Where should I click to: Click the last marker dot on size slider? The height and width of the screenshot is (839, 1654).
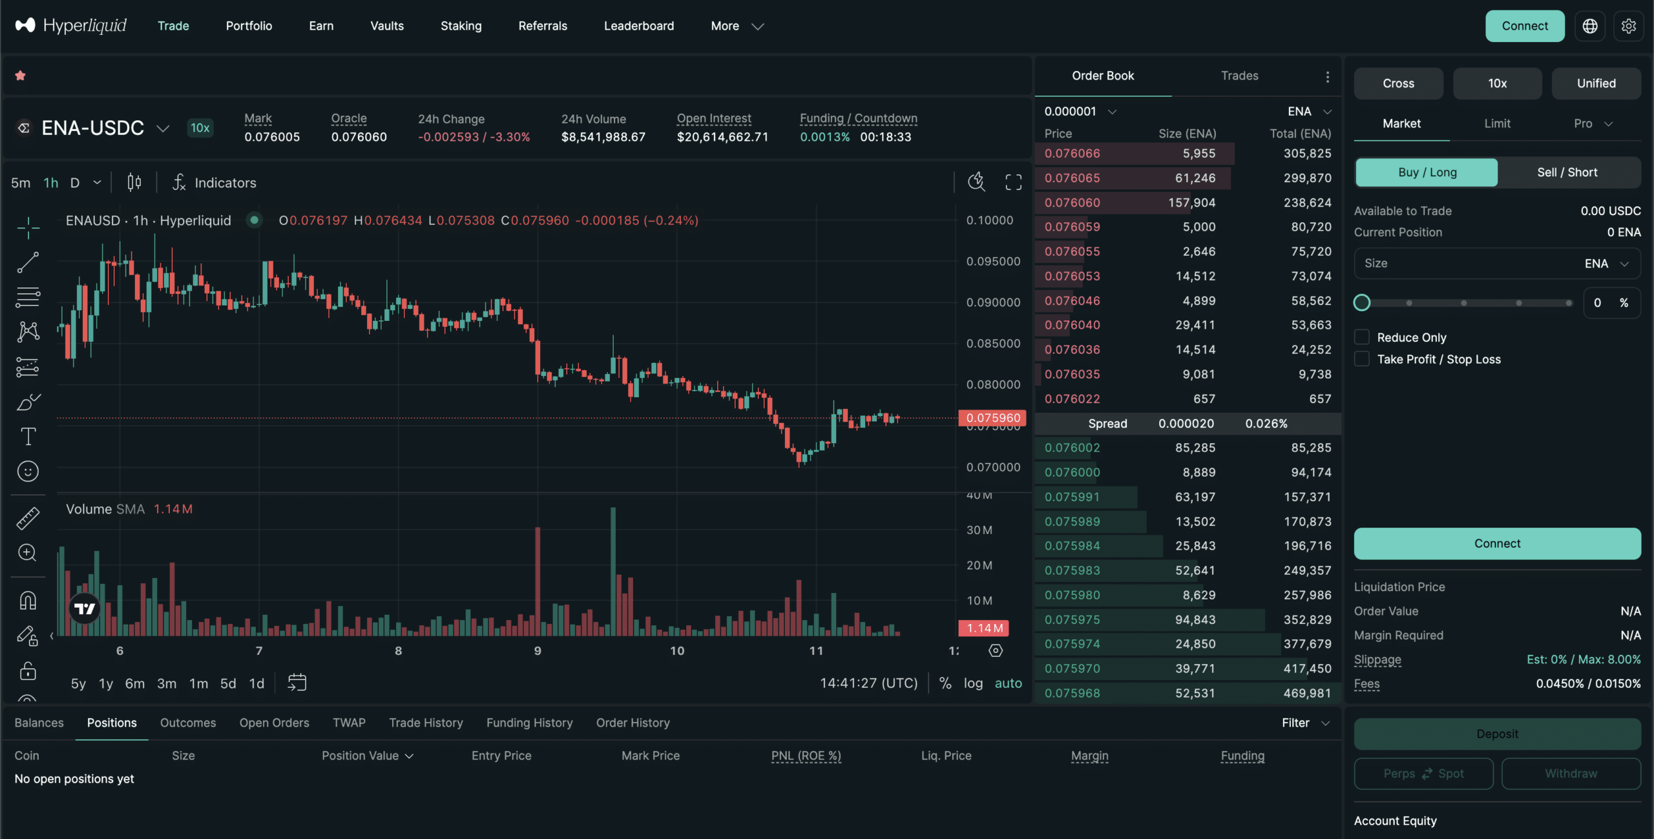click(1569, 303)
